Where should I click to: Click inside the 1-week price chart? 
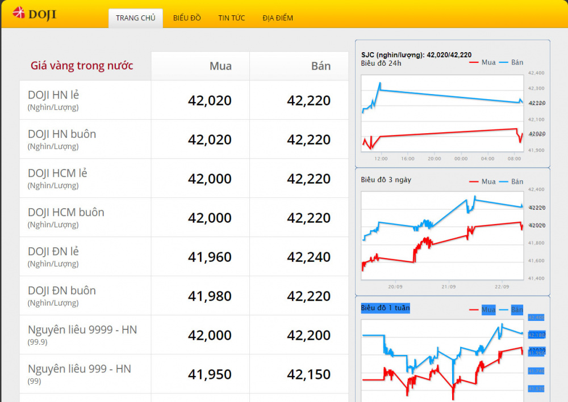click(x=442, y=361)
